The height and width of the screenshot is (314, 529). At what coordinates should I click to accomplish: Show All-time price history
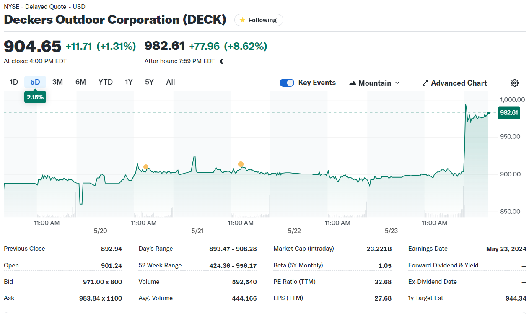click(170, 82)
